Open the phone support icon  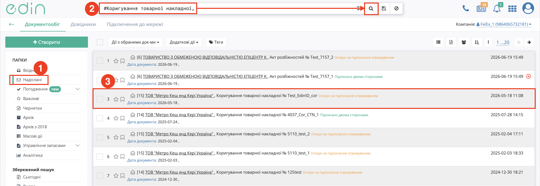click(466, 8)
